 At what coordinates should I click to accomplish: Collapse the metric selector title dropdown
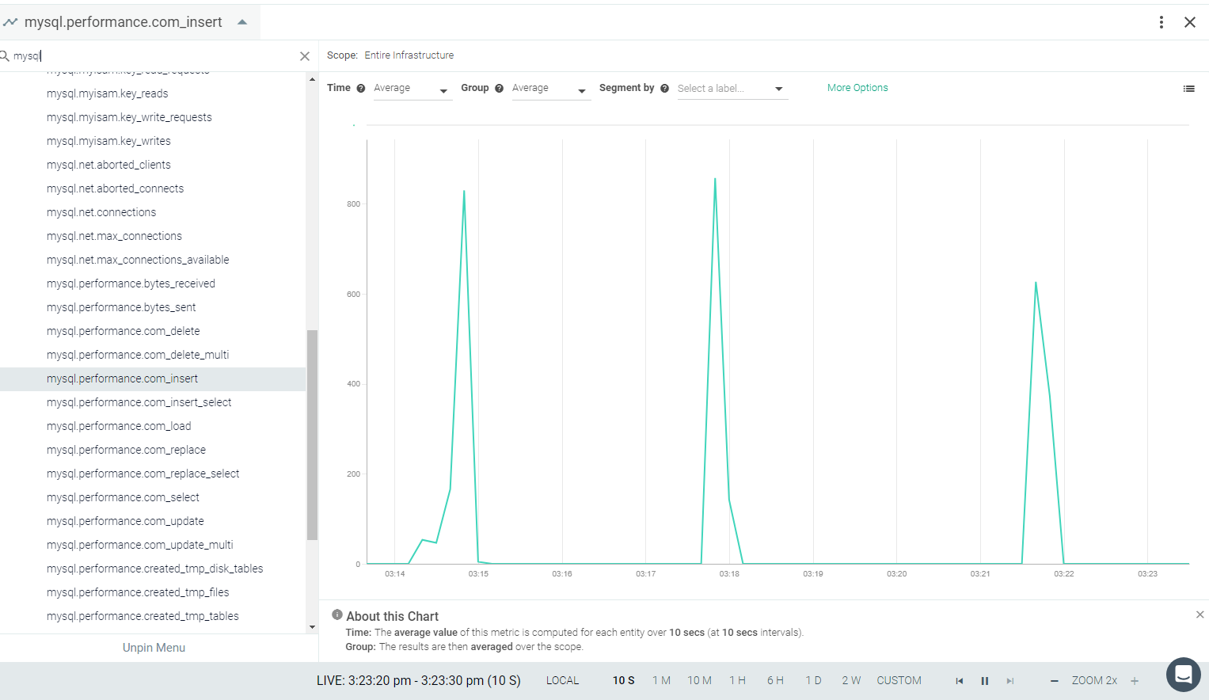click(x=242, y=22)
